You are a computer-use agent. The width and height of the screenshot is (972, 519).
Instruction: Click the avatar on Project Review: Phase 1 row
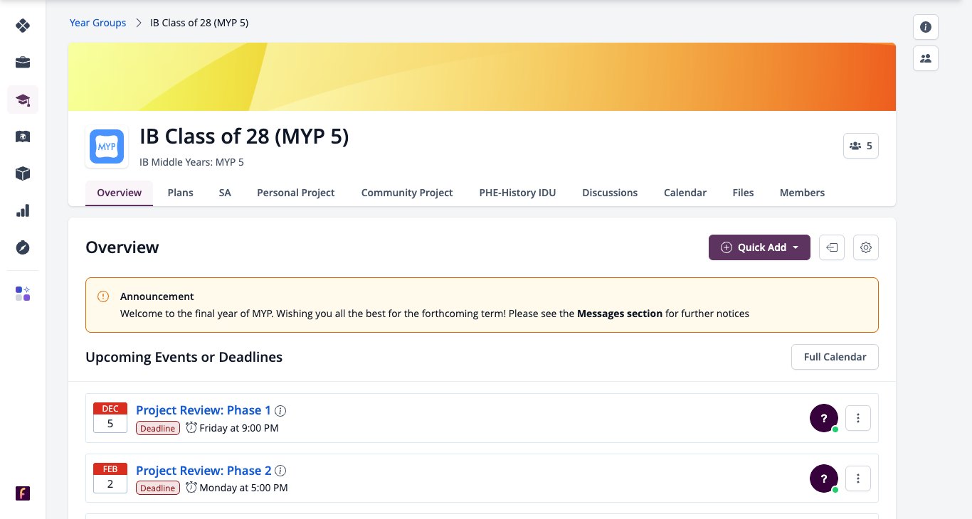pos(824,418)
